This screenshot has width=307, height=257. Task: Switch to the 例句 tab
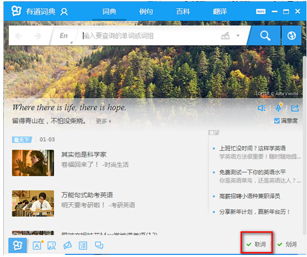pos(146,11)
